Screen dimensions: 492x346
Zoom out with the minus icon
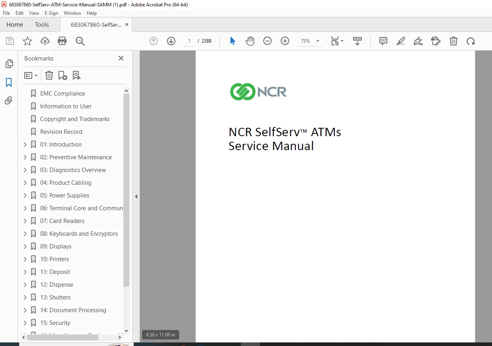click(x=267, y=41)
